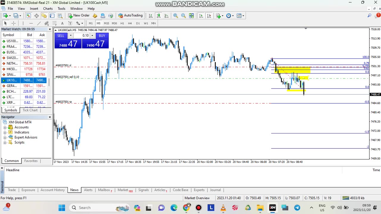381x214 pixels.
Task: Toggle the Terminal window icon
Action: (52, 15)
